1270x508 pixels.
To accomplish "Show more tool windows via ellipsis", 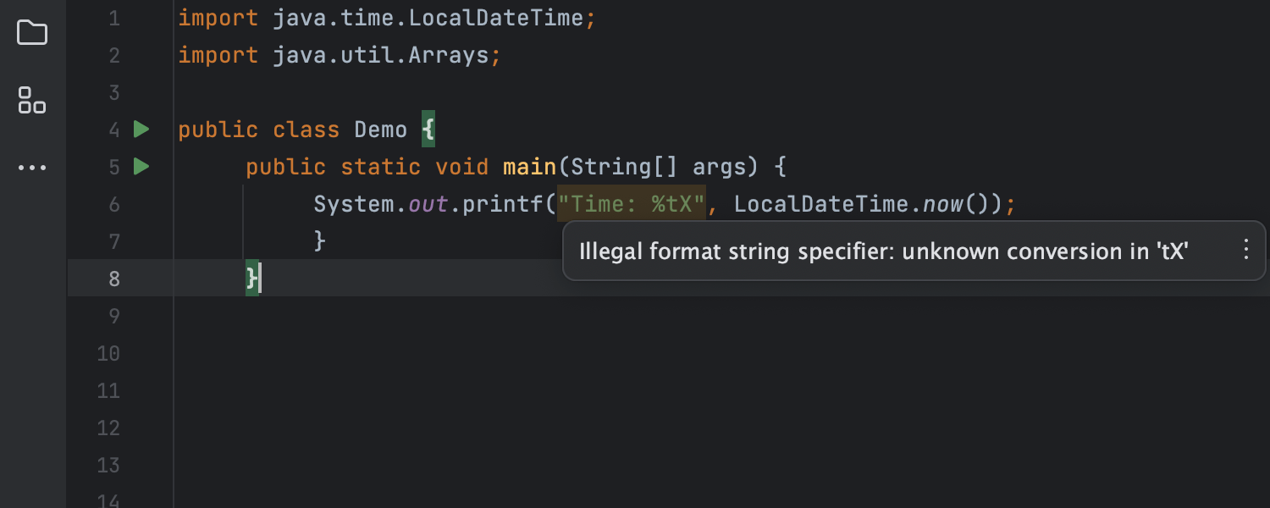I will (x=32, y=167).
